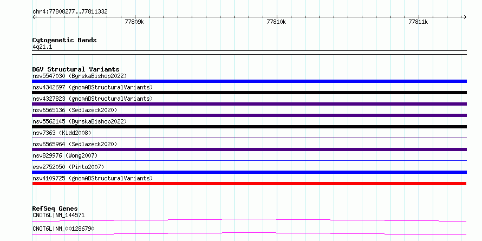This screenshot has width=482, height=241.
Task: Open the nsv4109725 gnomAD variant label
Action: [x=93, y=178]
